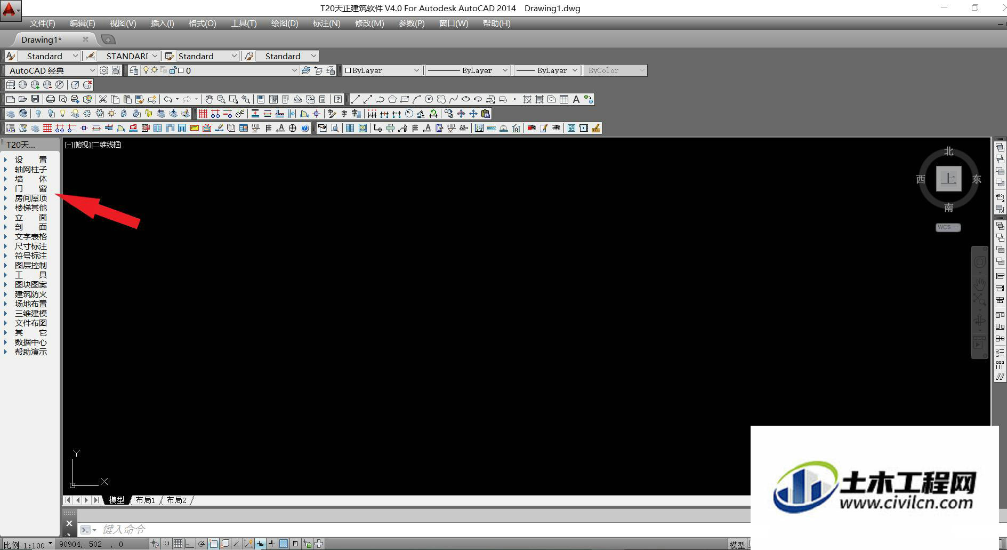The height and width of the screenshot is (550, 1007).
Task: Select the Spline curve tool
Action: [x=454, y=99]
